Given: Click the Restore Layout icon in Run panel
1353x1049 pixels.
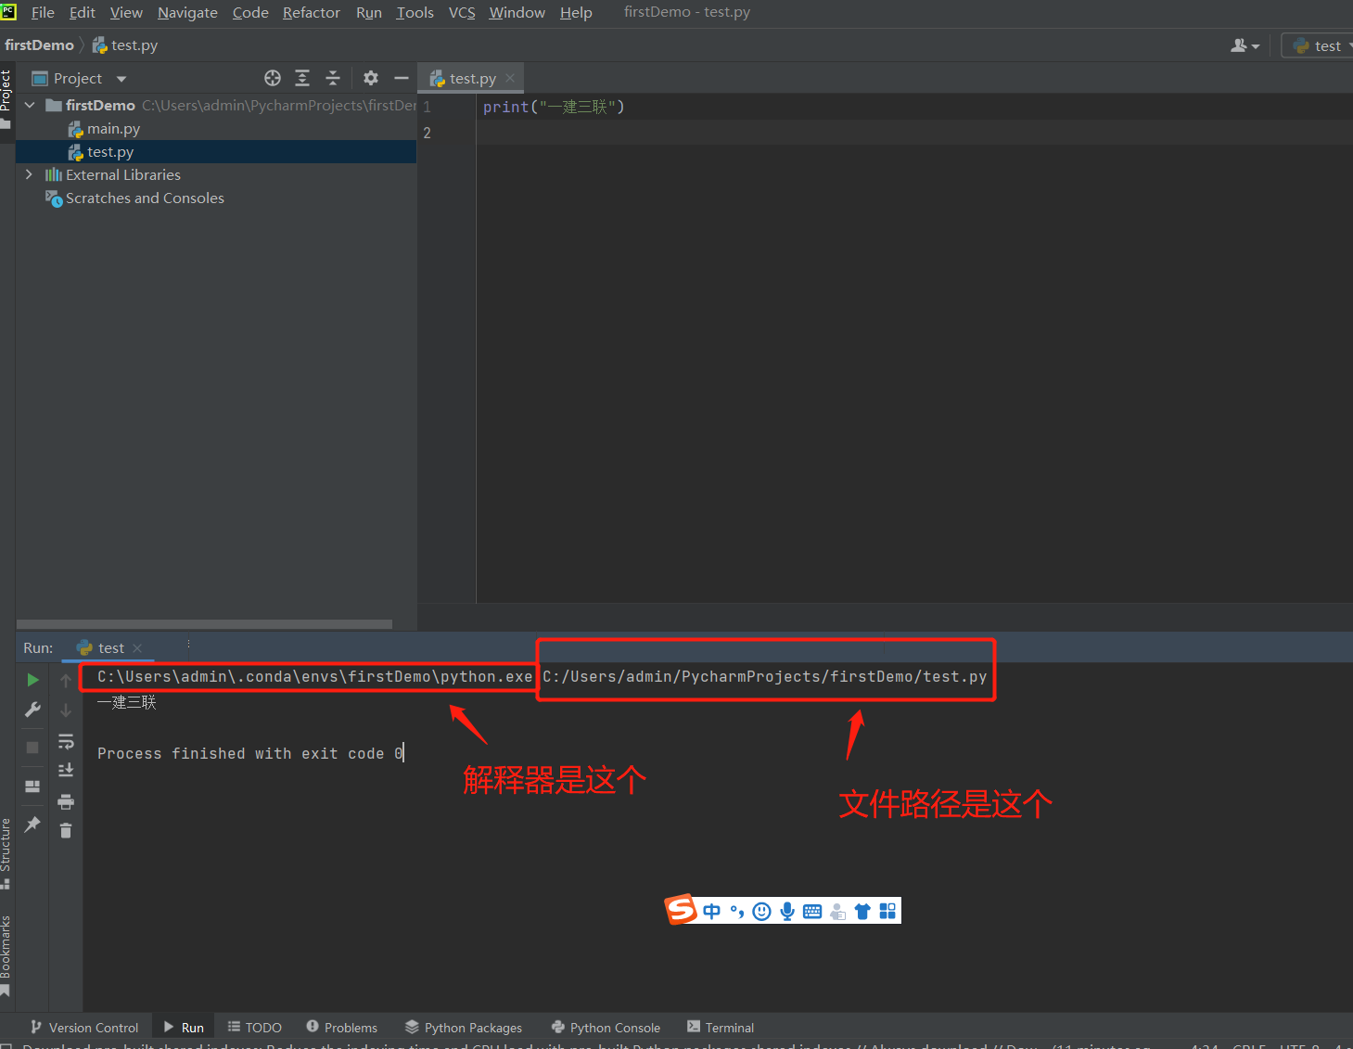Looking at the screenshot, I should pyautogui.click(x=32, y=787).
